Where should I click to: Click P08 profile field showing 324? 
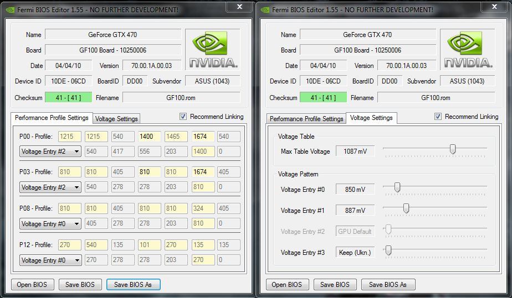[203, 208]
